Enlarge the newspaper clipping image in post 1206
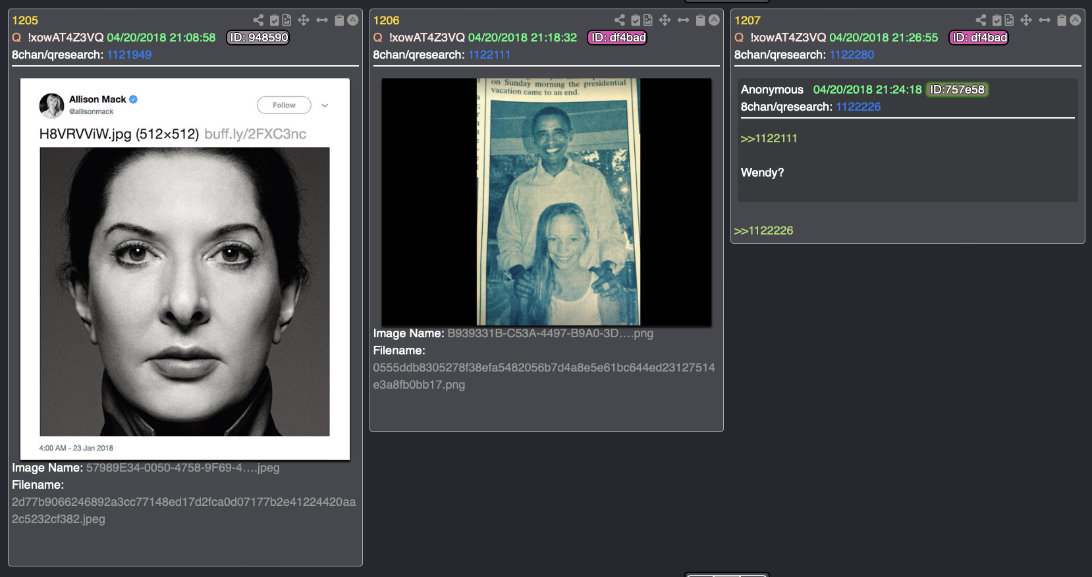Screen dimensions: 1092x577 pyautogui.click(x=547, y=202)
